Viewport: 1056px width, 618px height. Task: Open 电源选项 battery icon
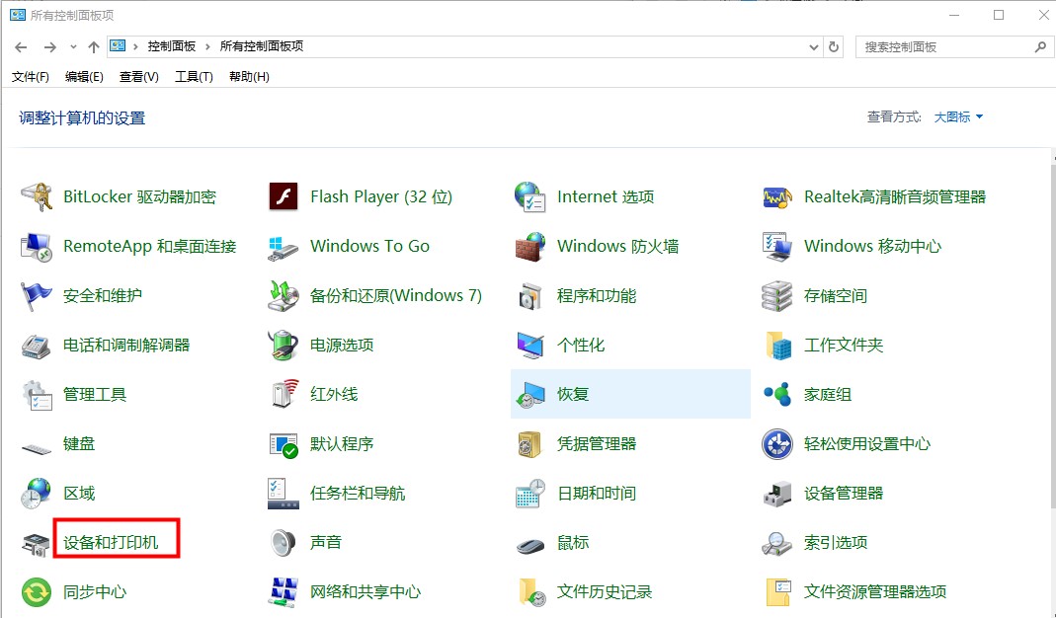[284, 346]
